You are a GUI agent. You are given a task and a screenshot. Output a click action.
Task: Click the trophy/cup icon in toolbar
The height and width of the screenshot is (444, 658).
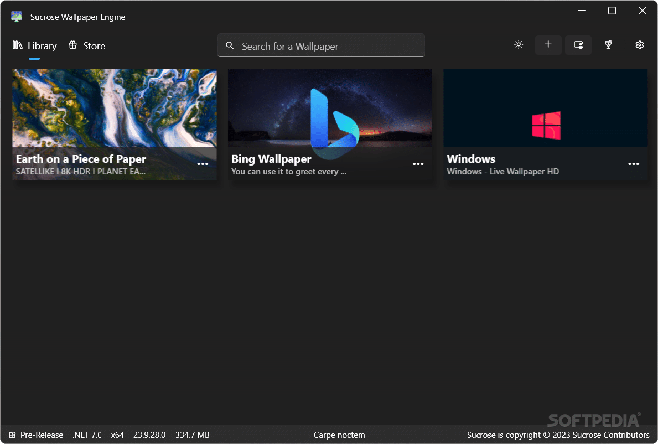608,44
